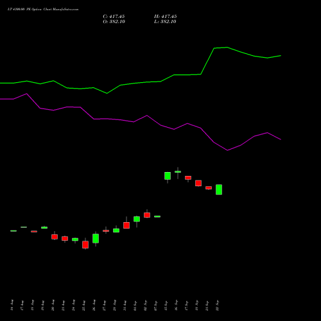The image size is (321, 321).
Task: Click the 15 Sep date axis label
Action: point(166,306)
